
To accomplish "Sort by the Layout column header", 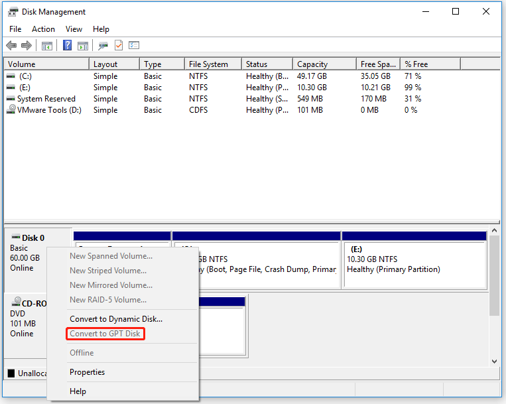I will (x=114, y=64).
